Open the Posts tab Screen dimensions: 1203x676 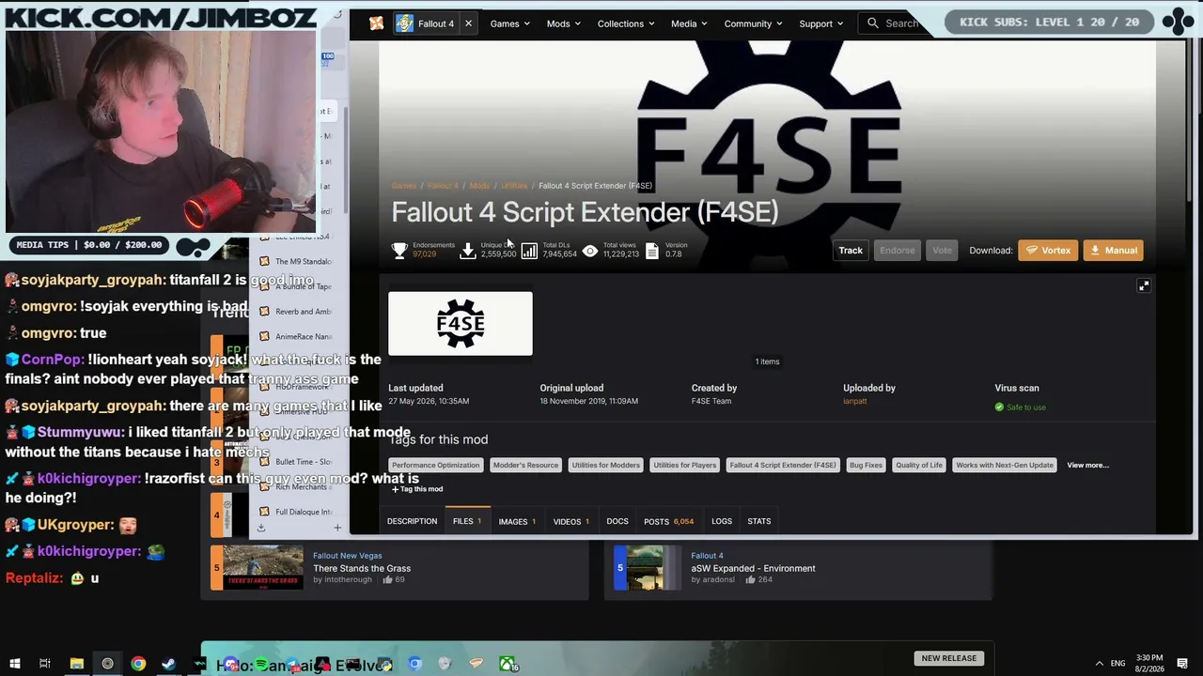(x=668, y=521)
